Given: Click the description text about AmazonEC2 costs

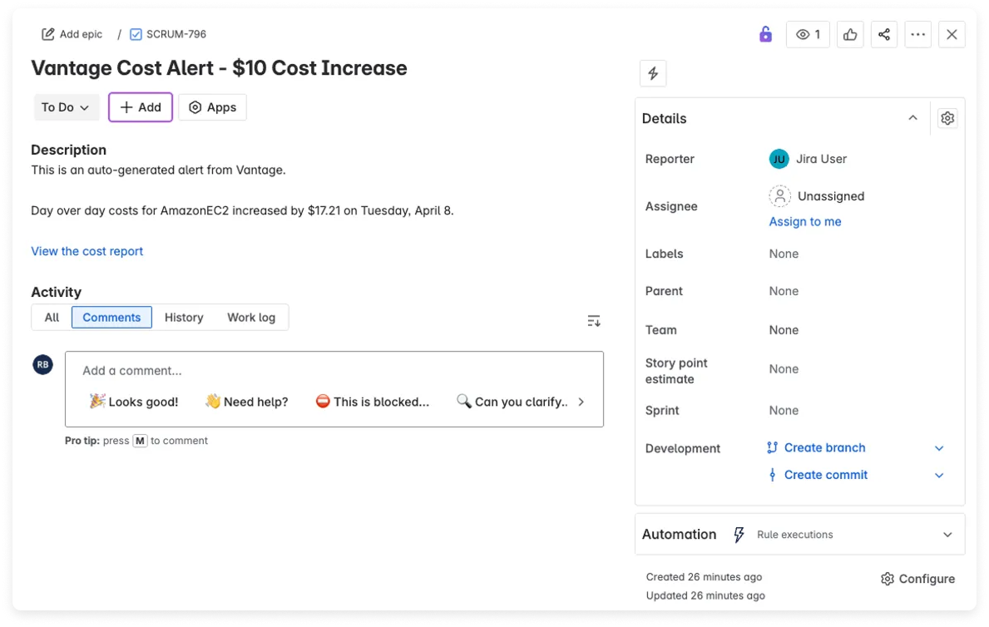Looking at the screenshot, I should tap(242, 210).
